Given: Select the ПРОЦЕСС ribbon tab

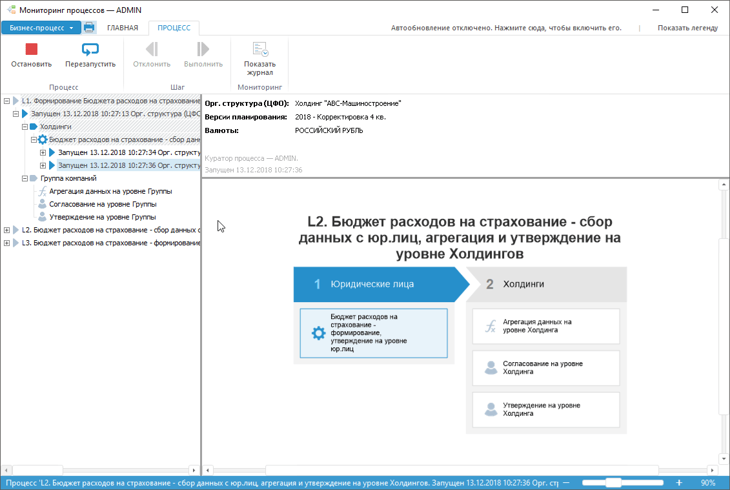Looking at the screenshot, I should pyautogui.click(x=174, y=28).
